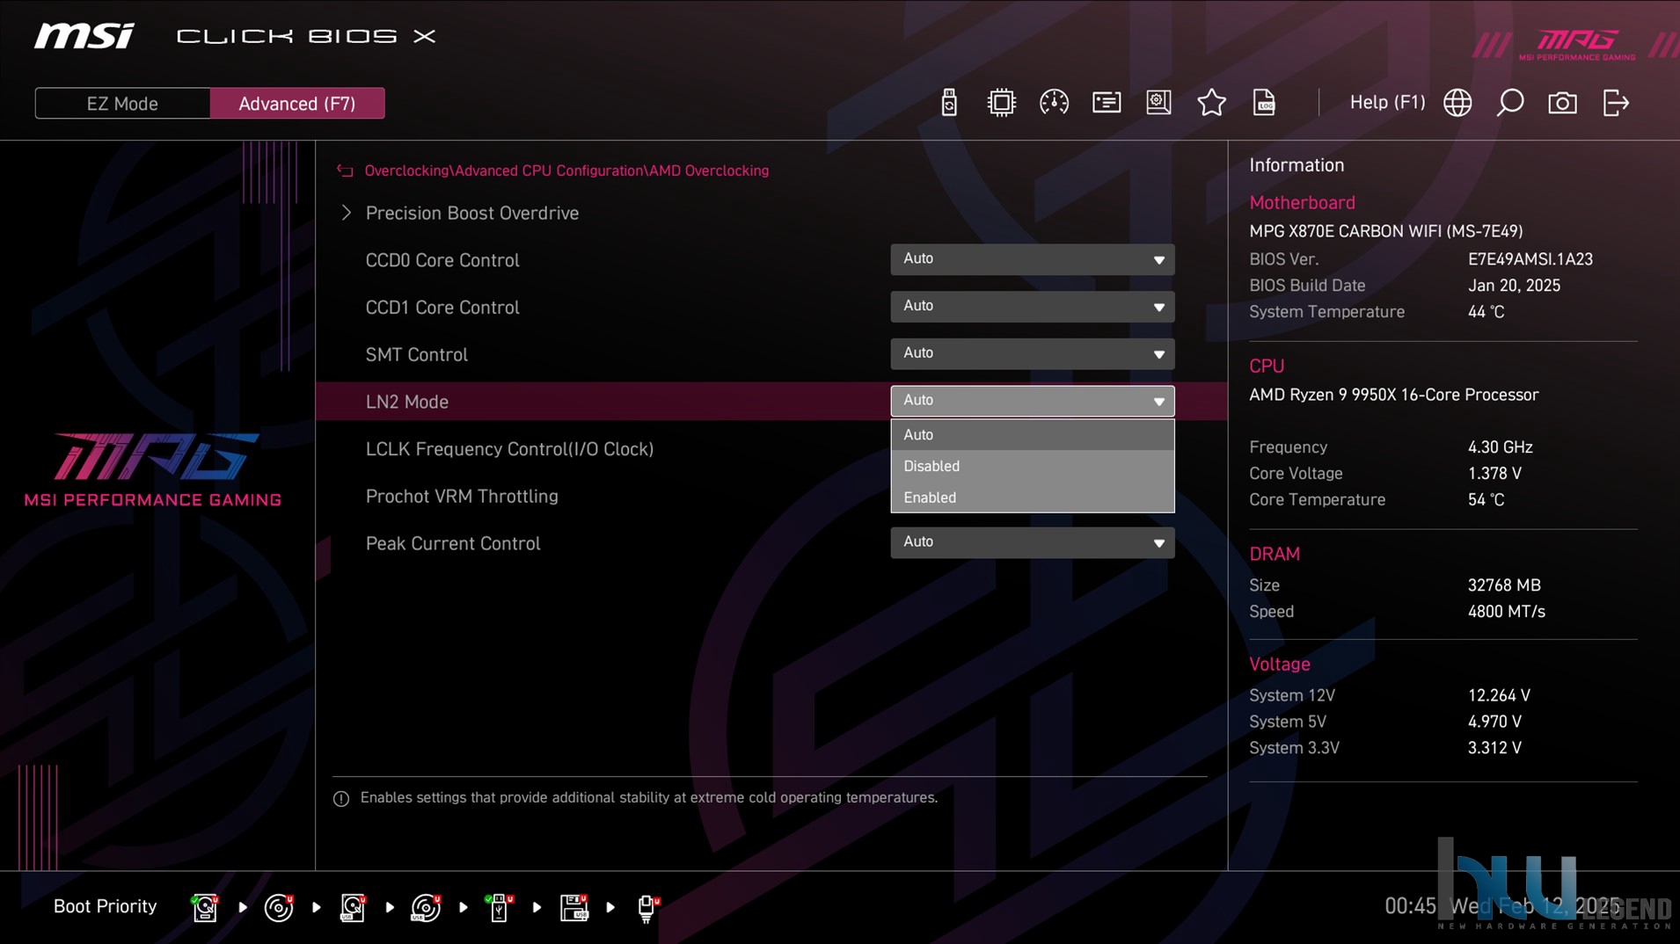The image size is (1680, 944).
Task: Click the BIOS Build Date Jan 20, 2025
Action: click(1514, 286)
